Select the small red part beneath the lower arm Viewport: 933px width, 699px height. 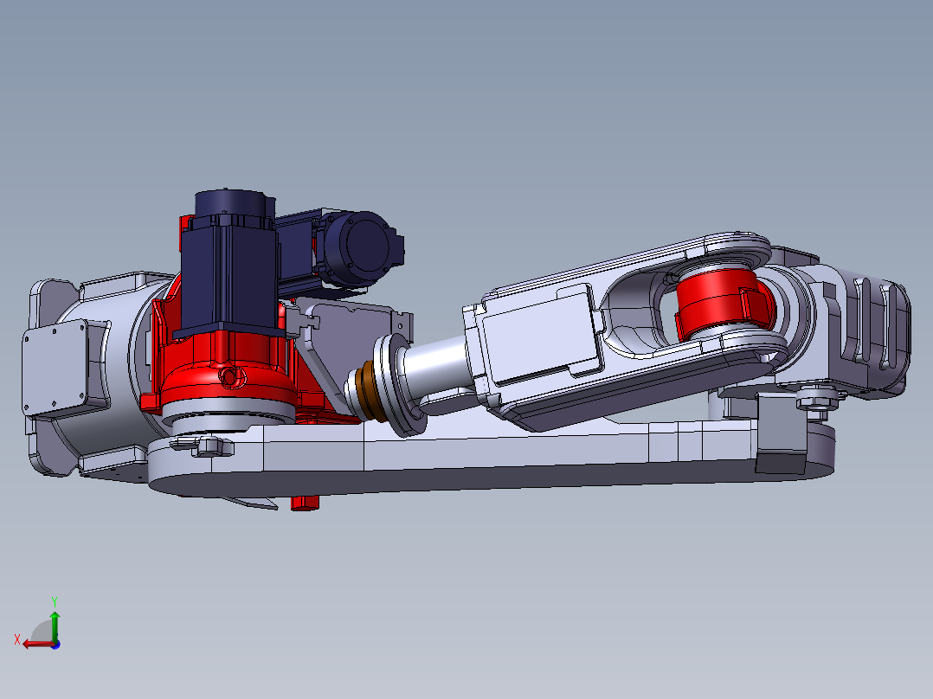[x=305, y=503]
